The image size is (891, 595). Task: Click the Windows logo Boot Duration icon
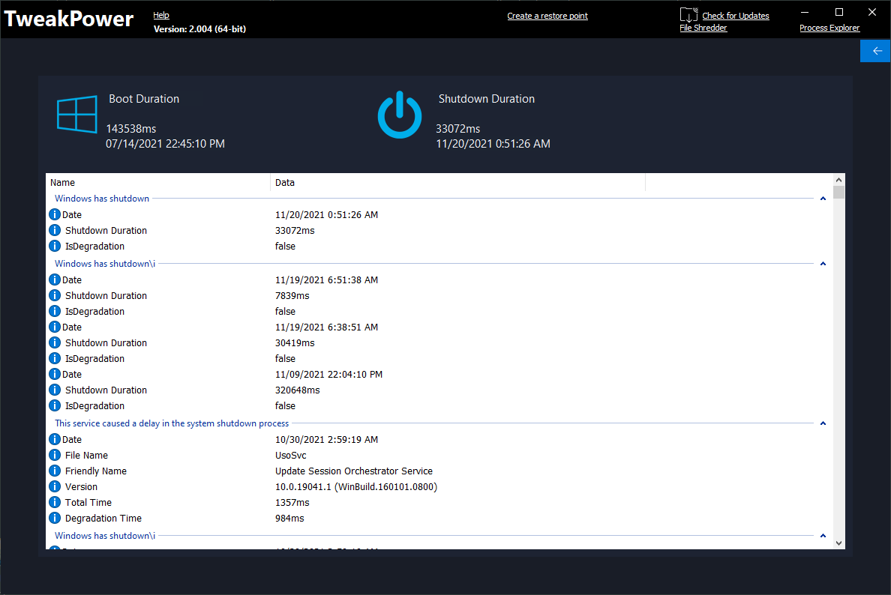pyautogui.click(x=77, y=116)
